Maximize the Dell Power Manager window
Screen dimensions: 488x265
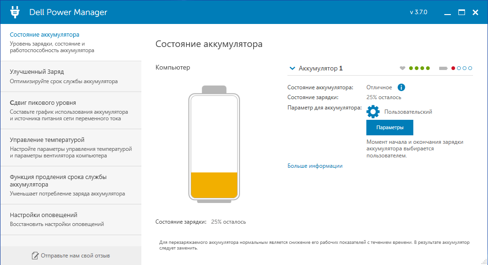[461, 12]
